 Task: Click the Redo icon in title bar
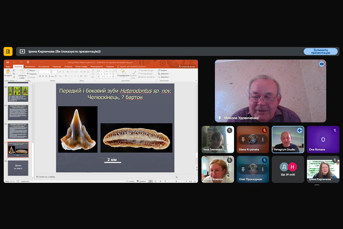[x=21, y=62]
